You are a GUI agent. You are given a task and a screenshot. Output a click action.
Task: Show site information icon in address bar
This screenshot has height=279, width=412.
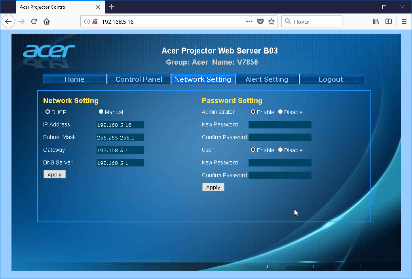click(x=87, y=21)
